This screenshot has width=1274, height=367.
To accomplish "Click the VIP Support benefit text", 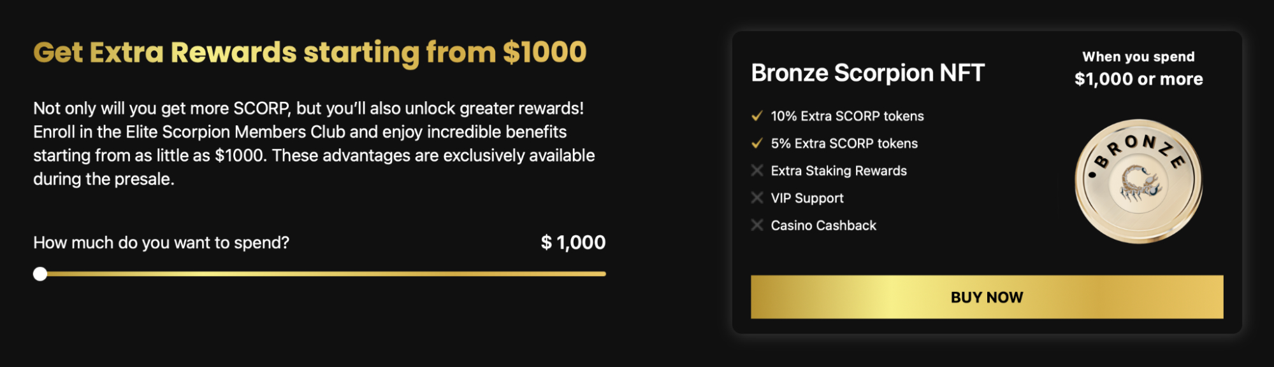I will pyautogui.click(x=807, y=198).
